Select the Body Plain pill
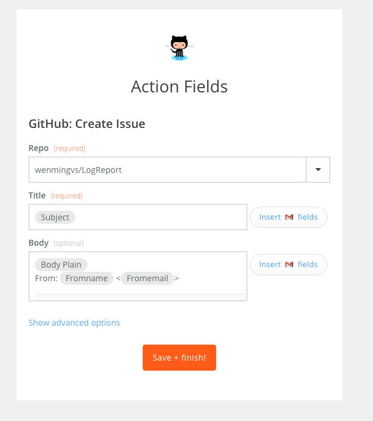373x421 pixels. [x=61, y=265]
